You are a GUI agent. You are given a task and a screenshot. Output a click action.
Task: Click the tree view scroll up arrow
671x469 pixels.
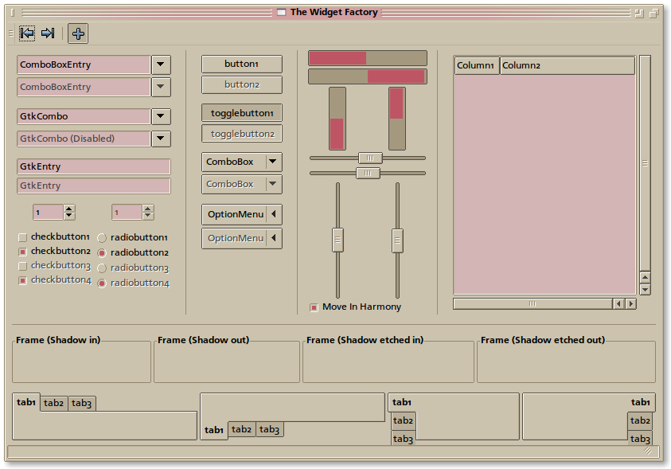[645, 278]
